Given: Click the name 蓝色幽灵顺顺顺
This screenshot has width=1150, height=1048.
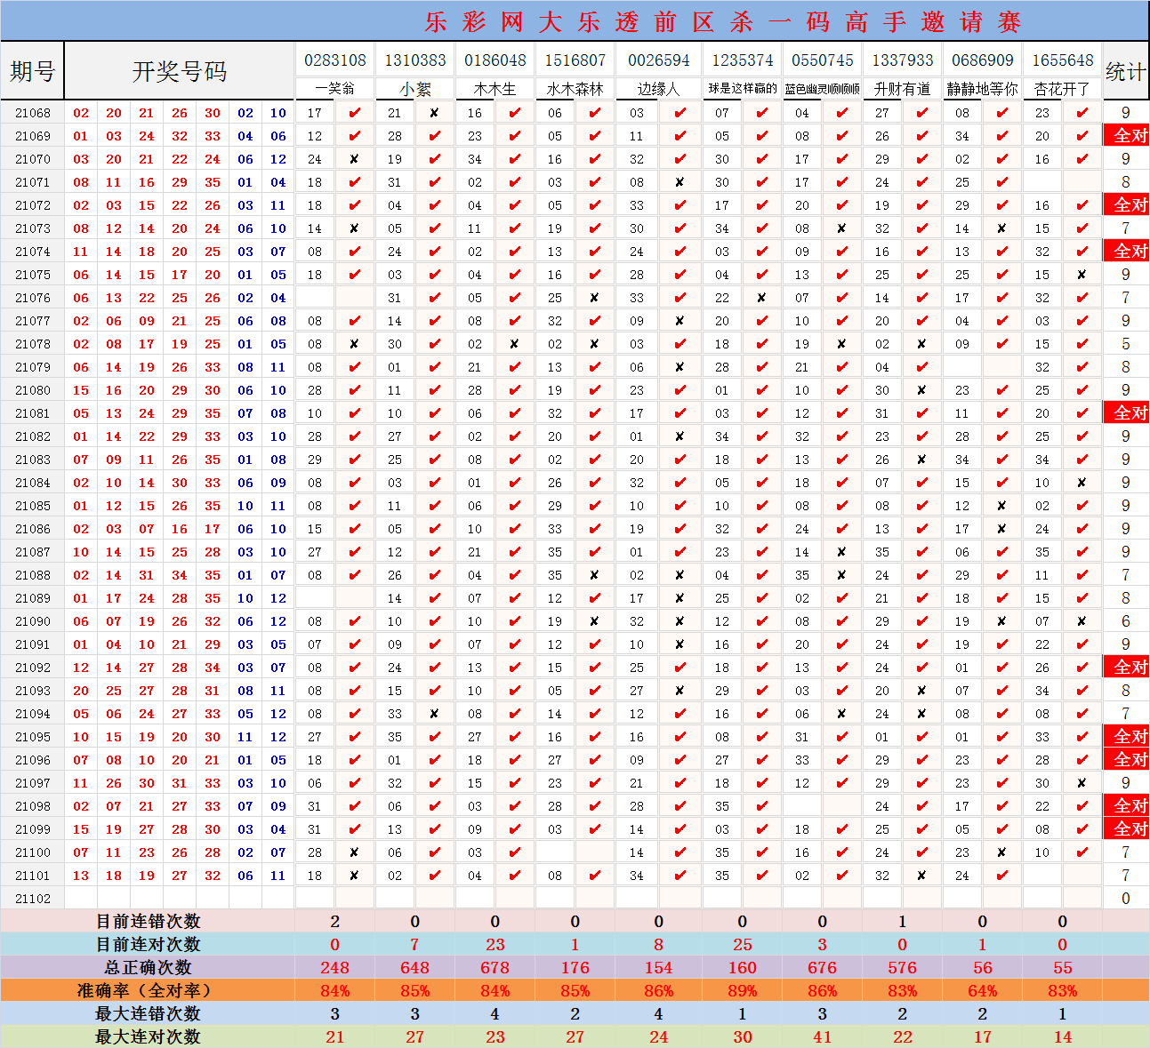Looking at the screenshot, I should [x=822, y=89].
